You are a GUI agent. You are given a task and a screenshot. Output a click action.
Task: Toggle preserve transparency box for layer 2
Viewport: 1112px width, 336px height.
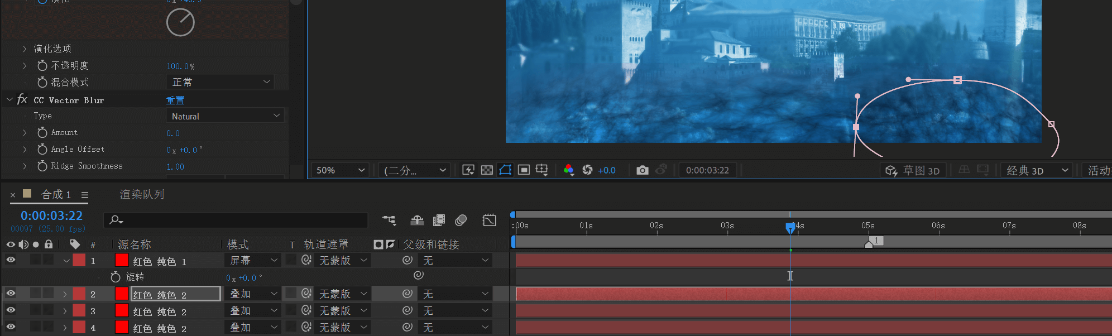[291, 293]
